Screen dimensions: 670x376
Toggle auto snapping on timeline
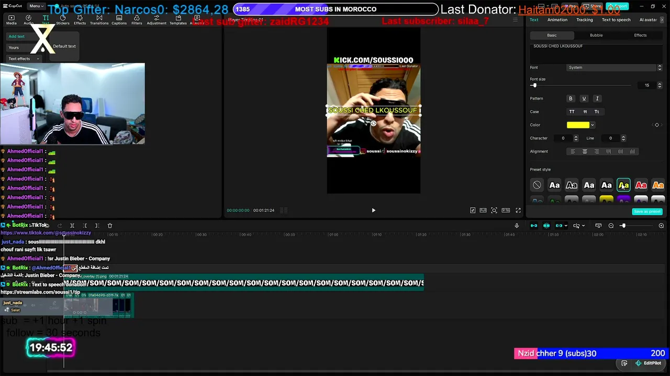[546, 226]
